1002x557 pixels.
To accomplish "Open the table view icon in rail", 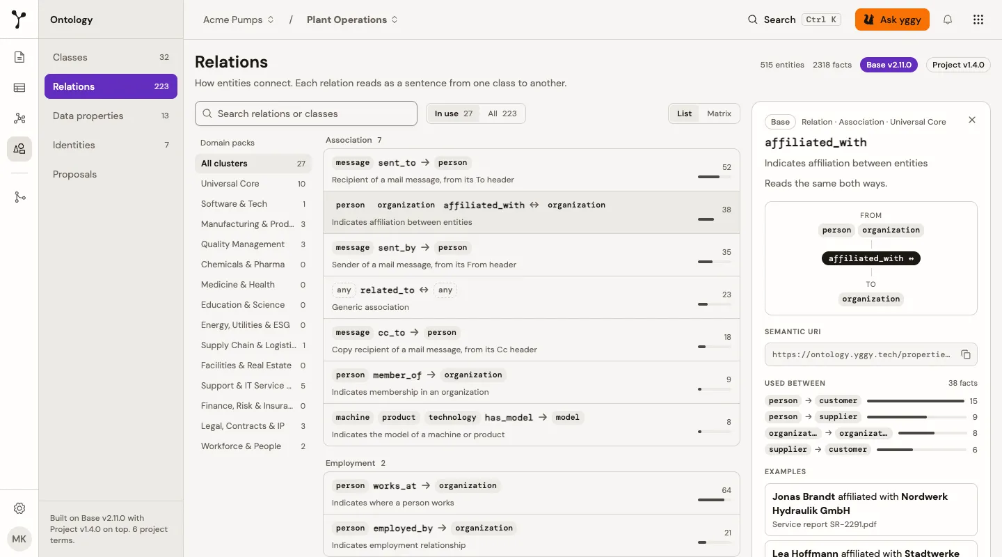I will point(19,88).
